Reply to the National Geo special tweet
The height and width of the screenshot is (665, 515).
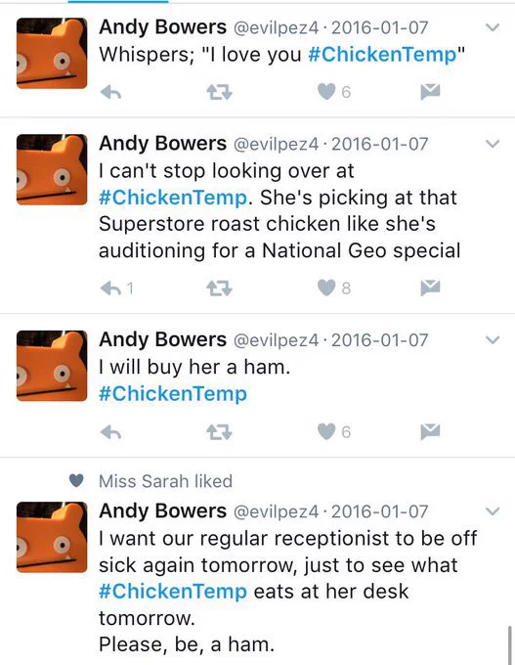coord(111,288)
